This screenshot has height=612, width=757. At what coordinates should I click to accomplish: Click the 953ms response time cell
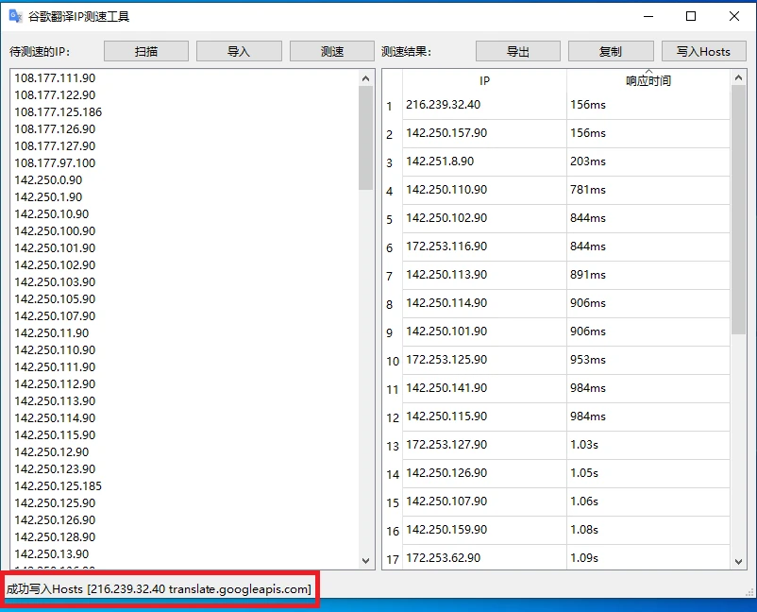(x=648, y=360)
